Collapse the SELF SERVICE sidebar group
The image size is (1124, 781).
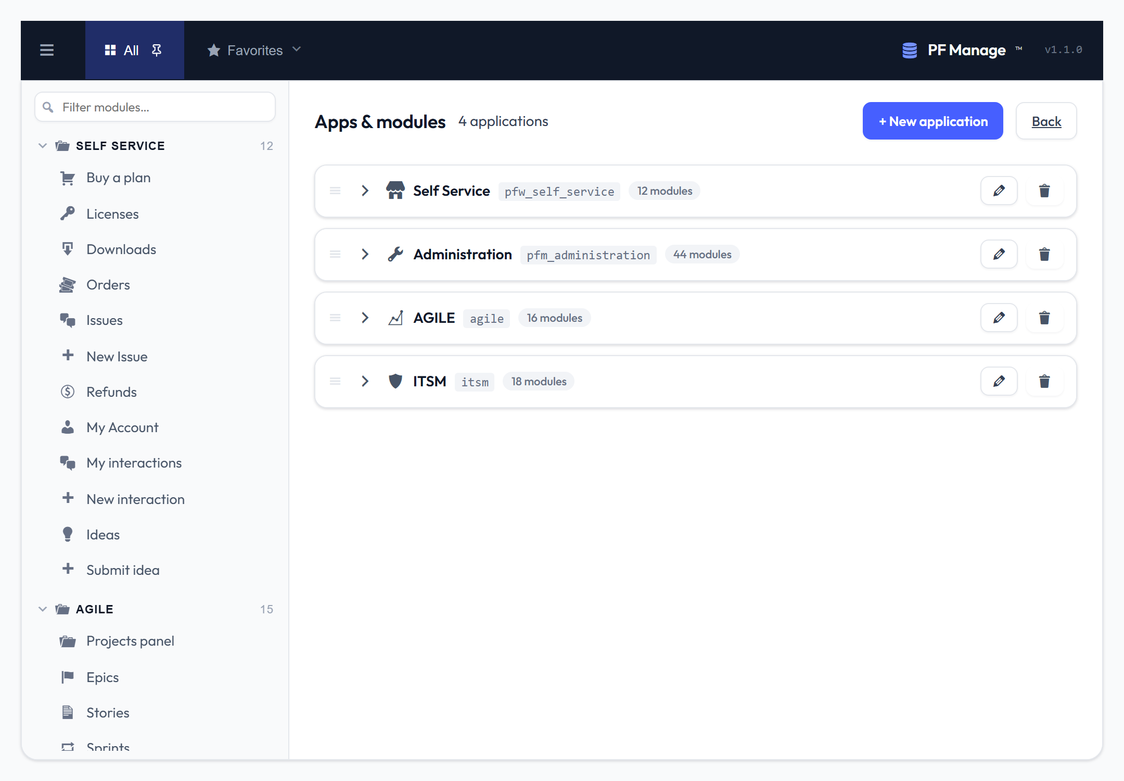[43, 146]
